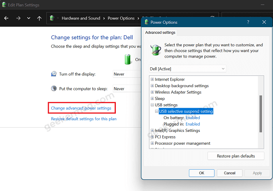Viewport: 273px width, 191px height.
Task: Navigate up one folder level
Action: click(x=39, y=18)
